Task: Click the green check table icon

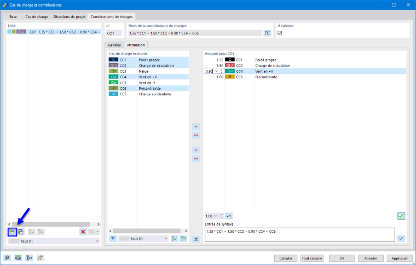Action: pyautogui.click(x=401, y=216)
